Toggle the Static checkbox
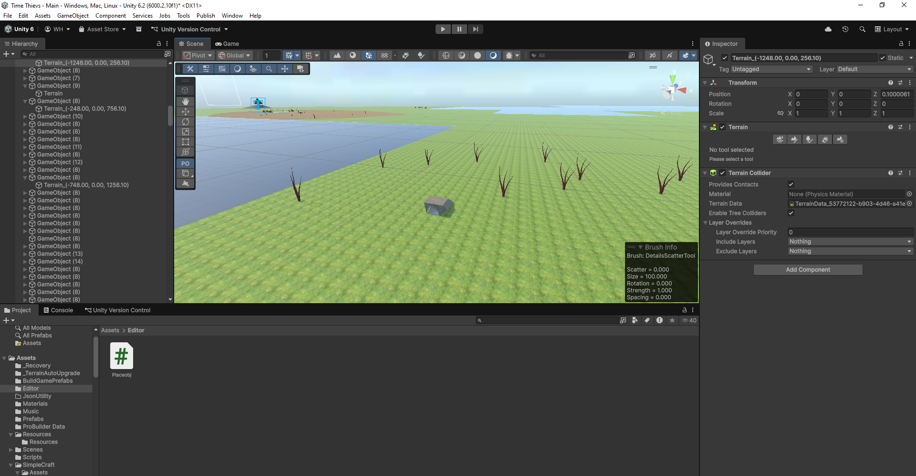This screenshot has height=476, width=916. [x=883, y=58]
